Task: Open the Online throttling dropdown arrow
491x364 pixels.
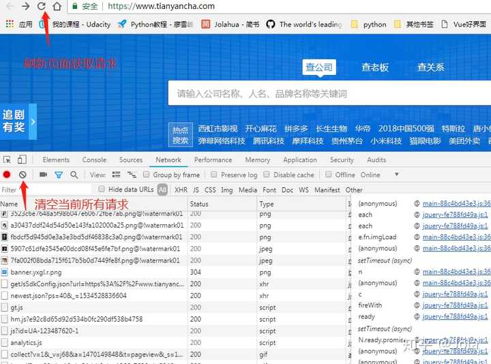Action: [396, 175]
